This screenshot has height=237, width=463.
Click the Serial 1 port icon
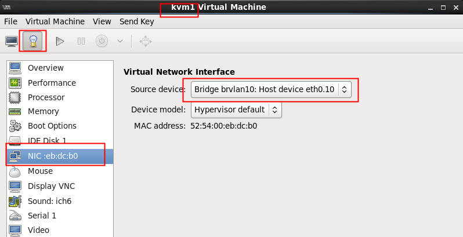15,216
